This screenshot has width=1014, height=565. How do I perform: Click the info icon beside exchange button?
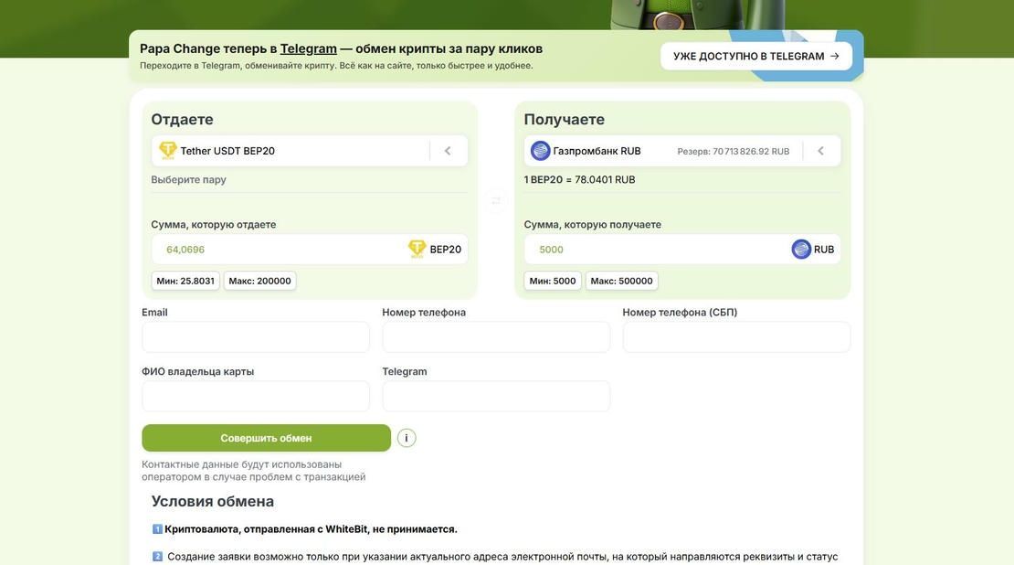[407, 438]
